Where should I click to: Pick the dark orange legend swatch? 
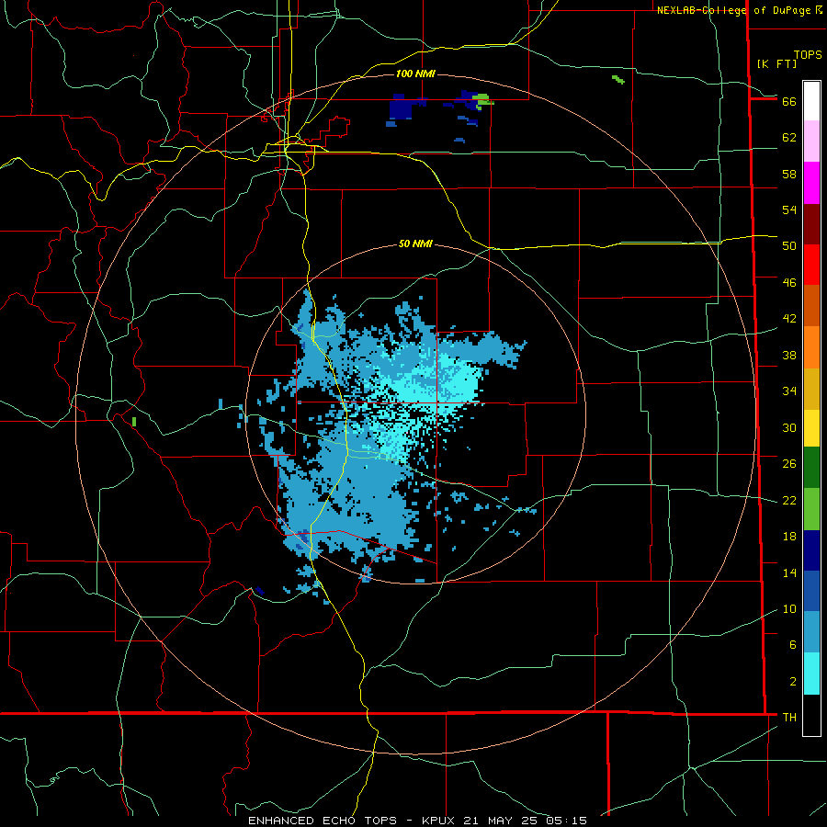coord(811,305)
